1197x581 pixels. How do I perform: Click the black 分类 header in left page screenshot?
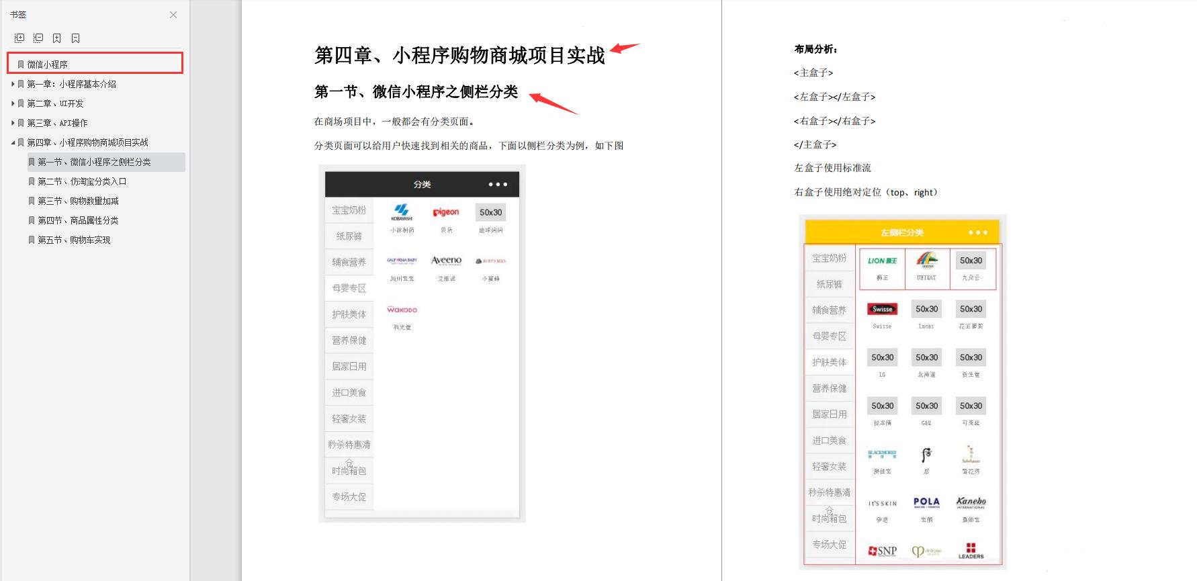click(422, 184)
